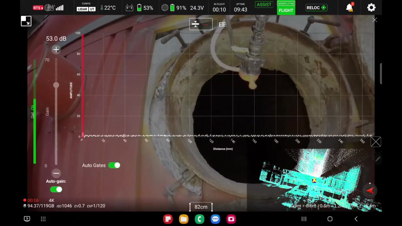Open the settings gear

(x=371, y=8)
